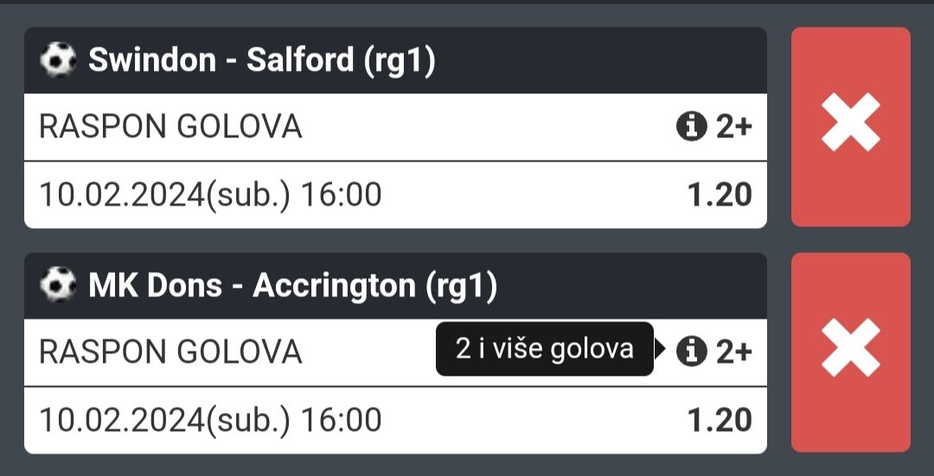934x476 pixels.
Task: Click the tooltip arrow pointing to info icon
Action: pos(659,349)
